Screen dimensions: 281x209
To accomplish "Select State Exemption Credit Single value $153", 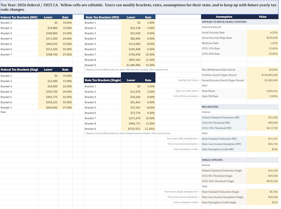I will coord(262,202).
